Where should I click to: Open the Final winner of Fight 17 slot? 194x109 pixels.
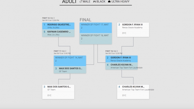pyautogui.click(x=96, y=28)
